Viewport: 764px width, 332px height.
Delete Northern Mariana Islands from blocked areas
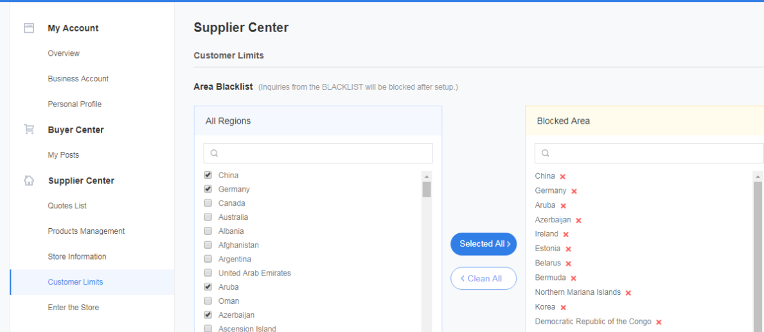[628, 293]
